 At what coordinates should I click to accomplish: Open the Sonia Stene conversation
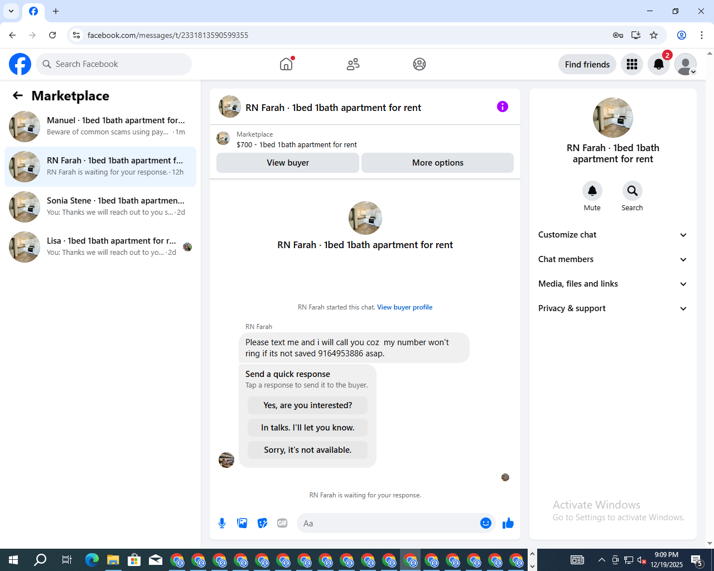100,207
